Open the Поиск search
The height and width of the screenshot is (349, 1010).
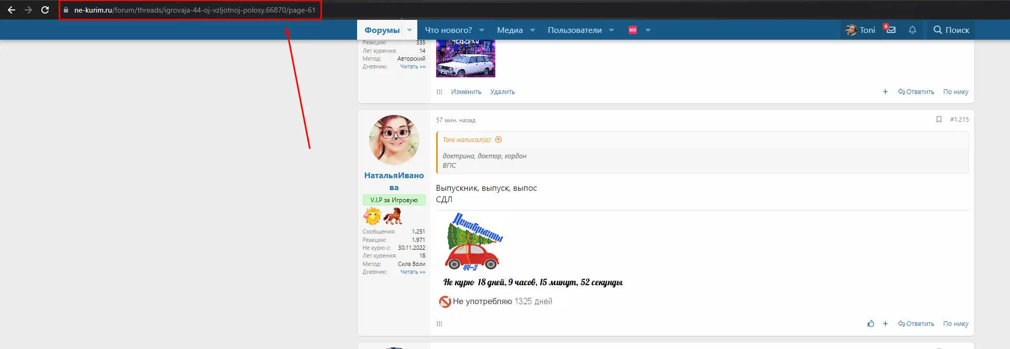[x=951, y=30]
